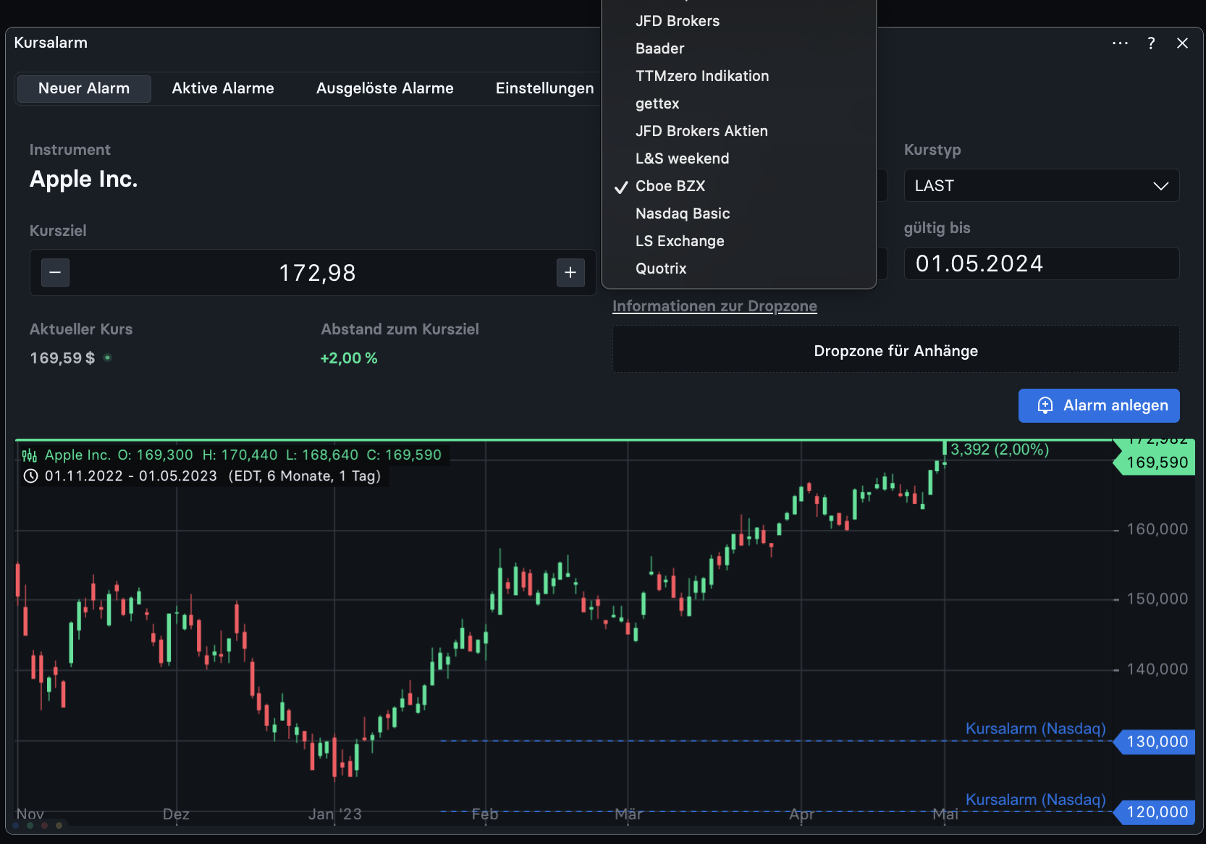Open the Aktive Alarme tab
This screenshot has width=1206, height=844.
(x=223, y=88)
